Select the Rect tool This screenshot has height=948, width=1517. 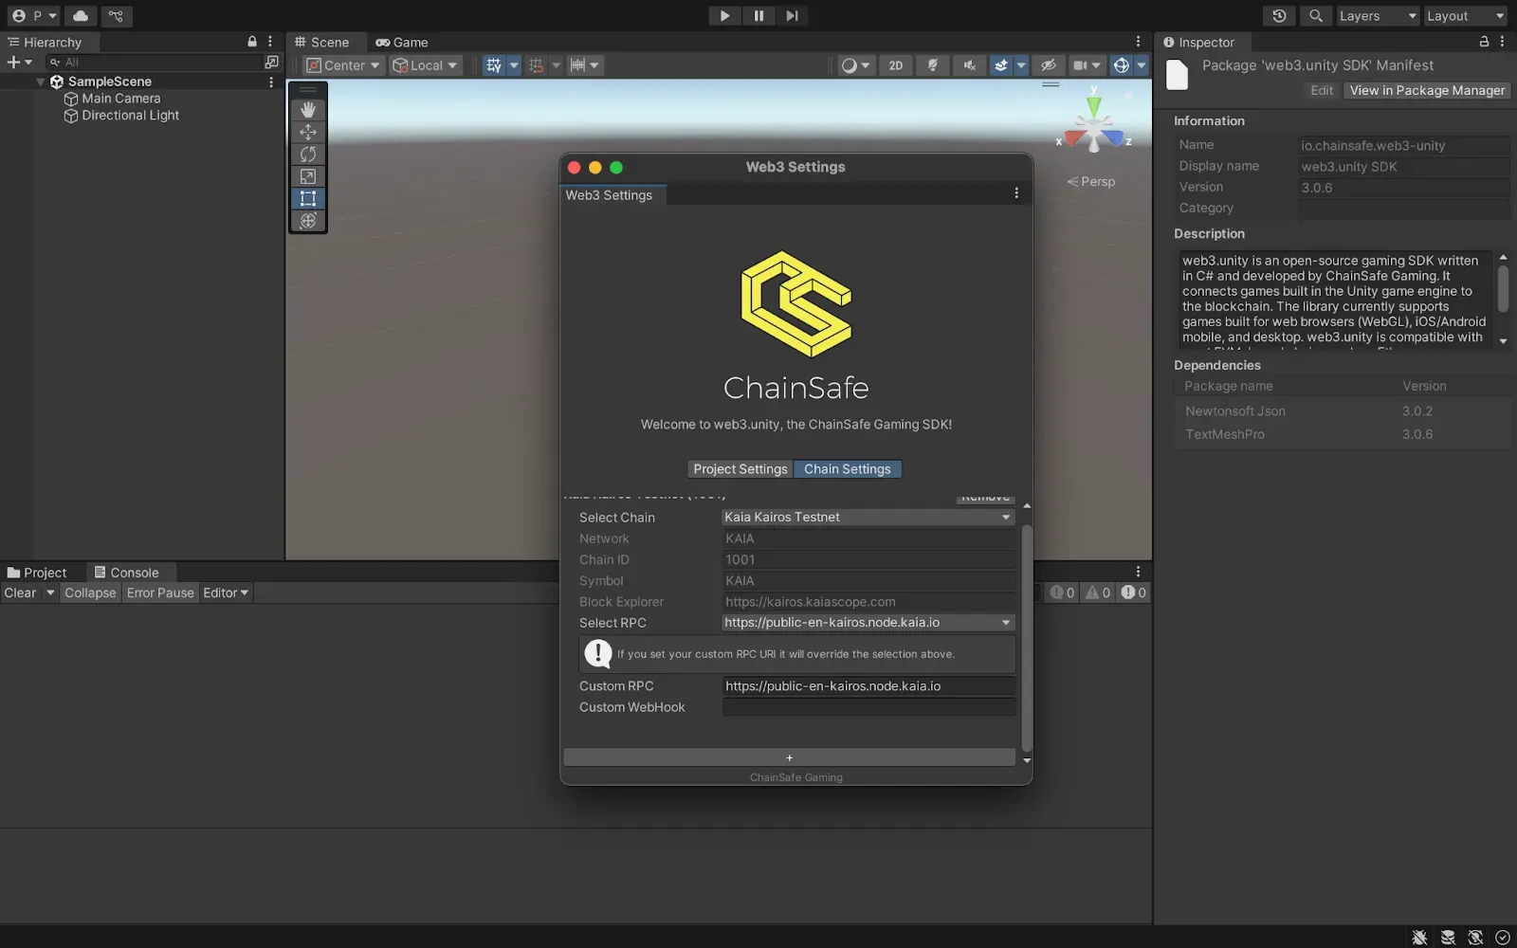pyautogui.click(x=308, y=198)
